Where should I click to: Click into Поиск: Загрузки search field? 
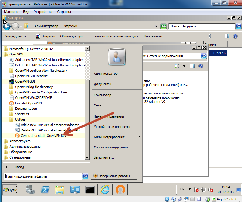pyautogui.click(x=202, y=26)
